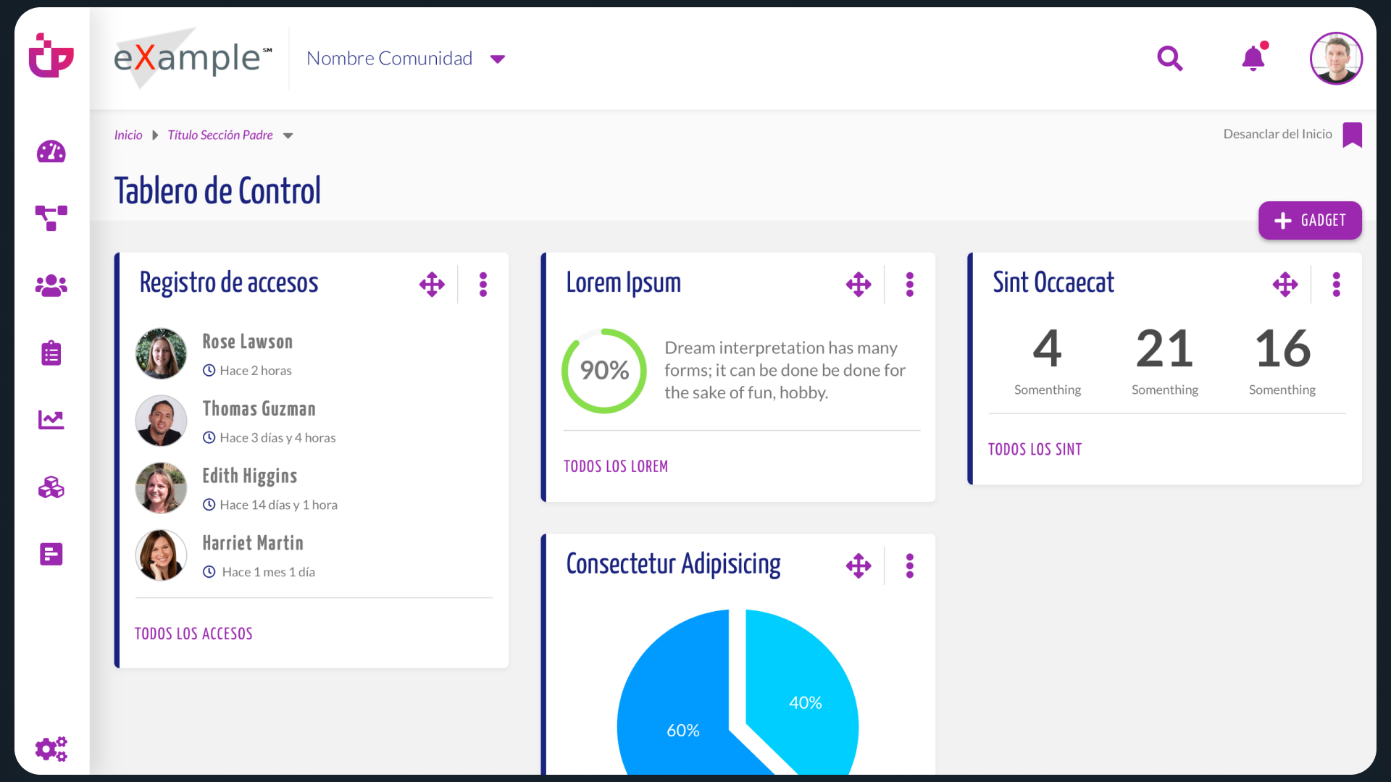The image size is (1391, 782).
Task: Click the clipboard list sidebar icon
Action: click(x=51, y=353)
